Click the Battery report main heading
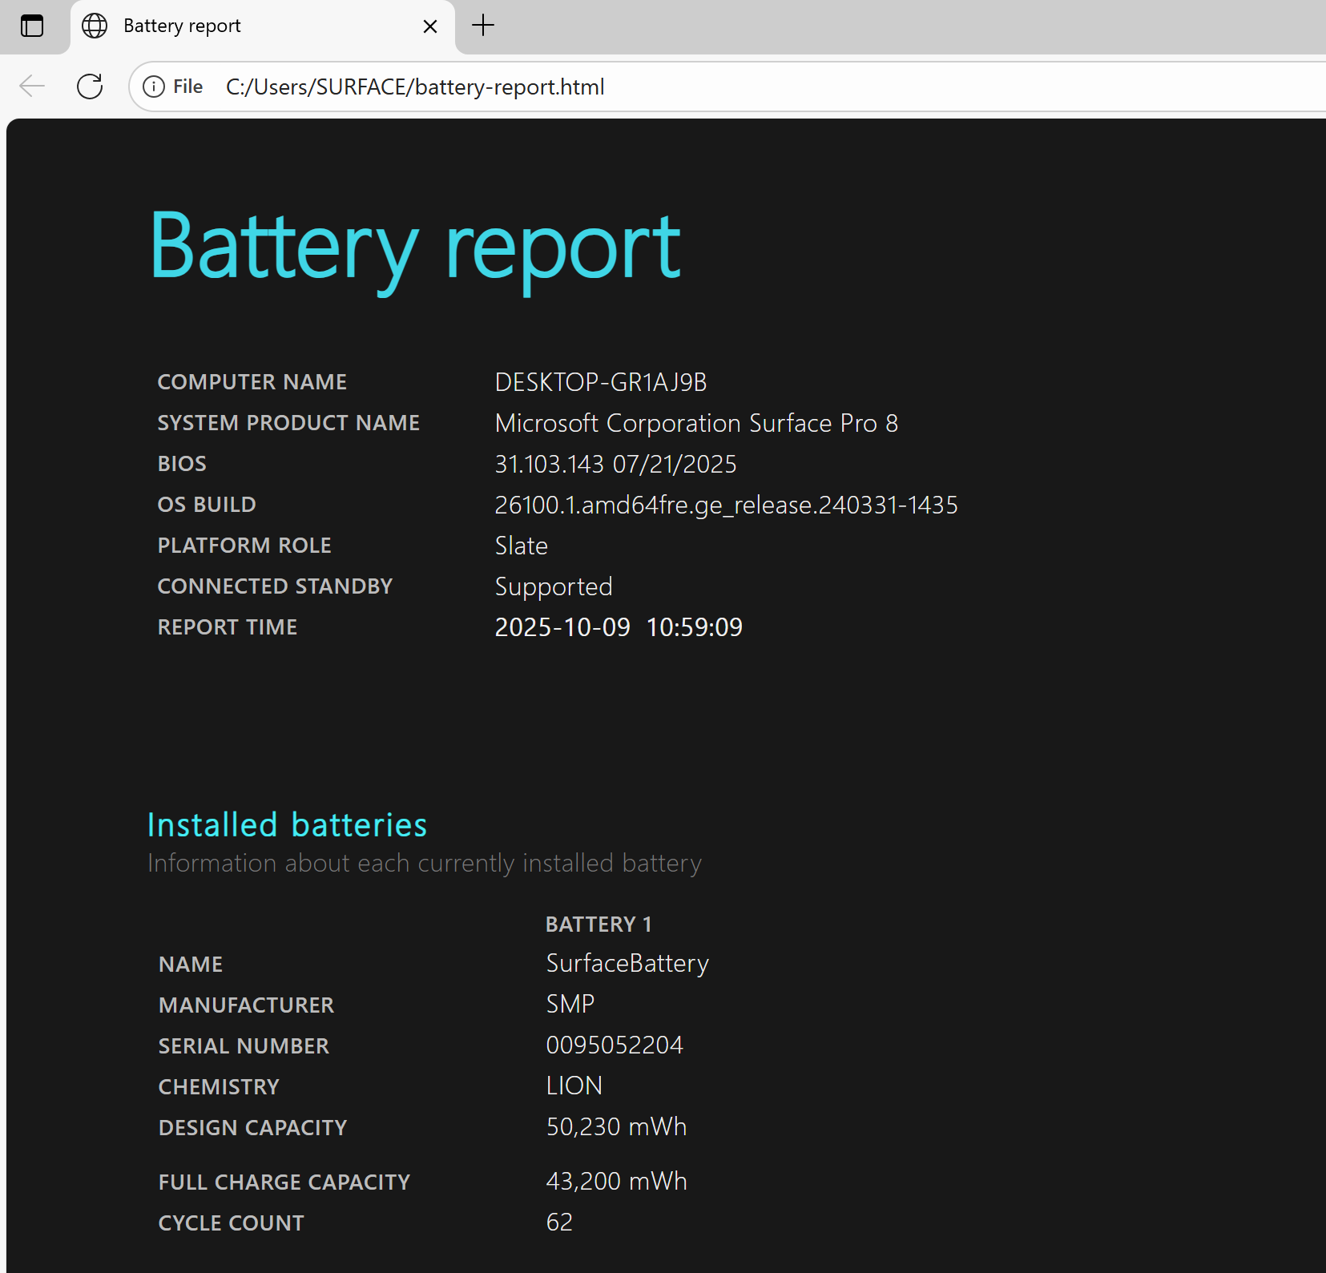Screen dimensions: 1326x1273 point(415,247)
